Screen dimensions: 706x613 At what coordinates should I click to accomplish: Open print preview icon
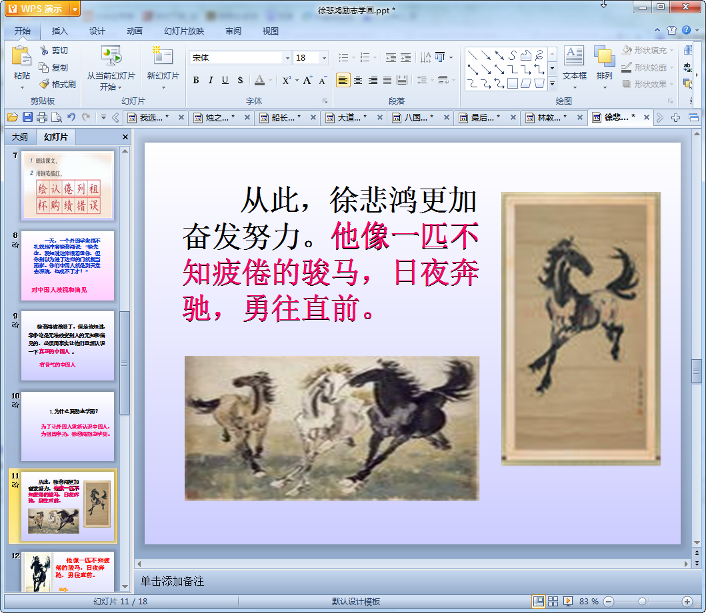(x=57, y=117)
